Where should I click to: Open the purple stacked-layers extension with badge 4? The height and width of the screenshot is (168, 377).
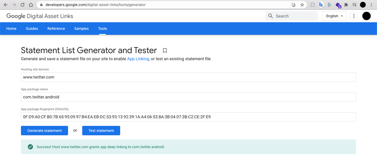pyautogui.click(x=338, y=5)
